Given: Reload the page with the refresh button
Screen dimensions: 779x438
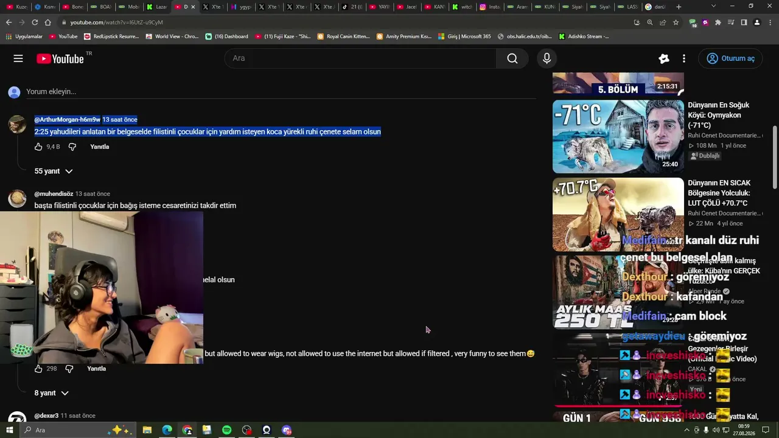Looking at the screenshot, I should 35,23.
